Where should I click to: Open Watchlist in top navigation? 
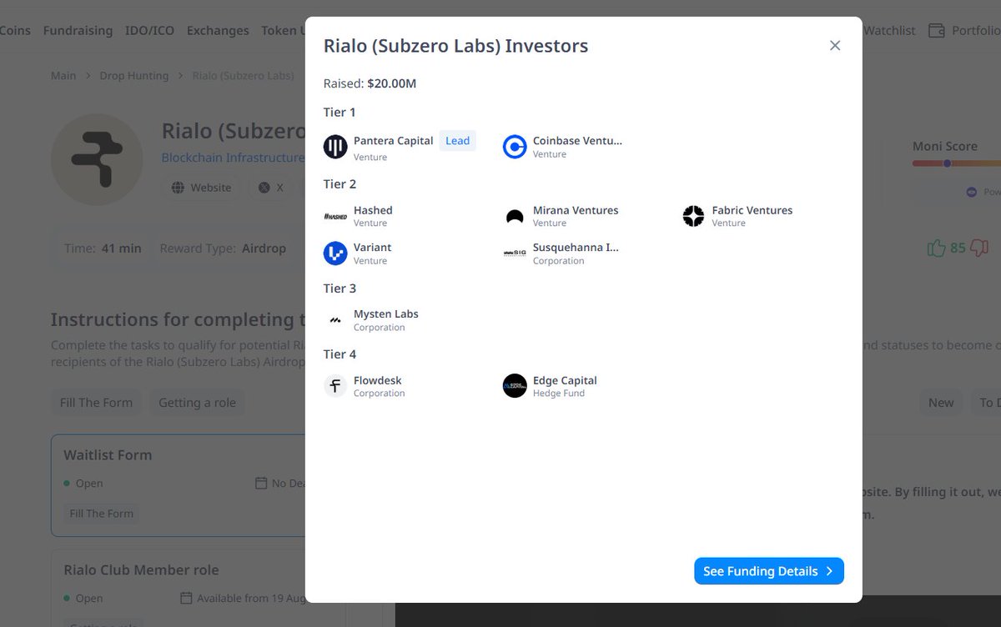click(x=889, y=31)
